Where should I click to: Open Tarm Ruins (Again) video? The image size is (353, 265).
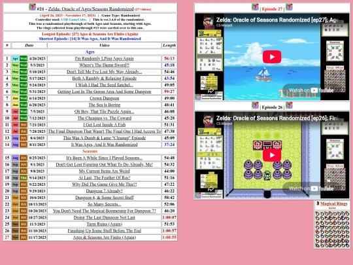[x=104, y=224]
